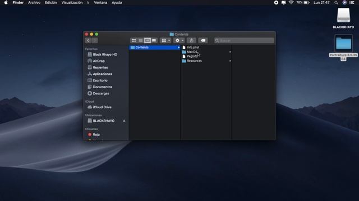This screenshot has height=201, width=359.
Task: Expand the Resources folder arrow
Action: 230,61
